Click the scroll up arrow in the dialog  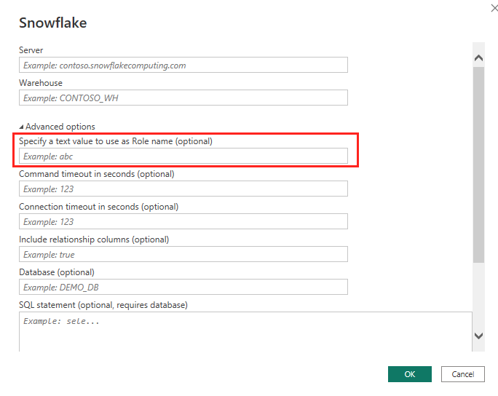point(478,58)
